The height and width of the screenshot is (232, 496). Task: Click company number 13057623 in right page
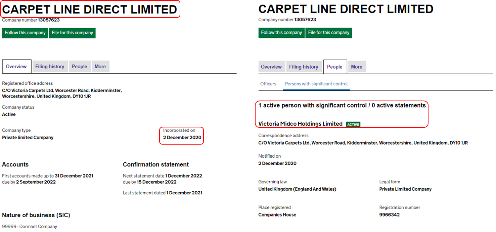(x=305, y=20)
